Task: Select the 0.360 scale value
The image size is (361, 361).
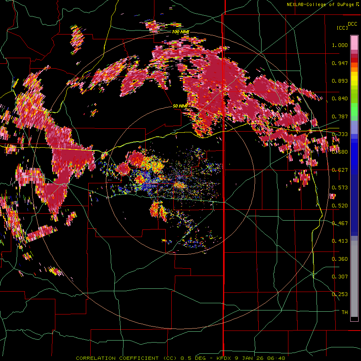Action: point(340,259)
